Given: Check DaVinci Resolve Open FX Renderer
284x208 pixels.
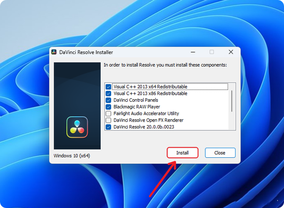Looking at the screenshot, I should 108,120.
